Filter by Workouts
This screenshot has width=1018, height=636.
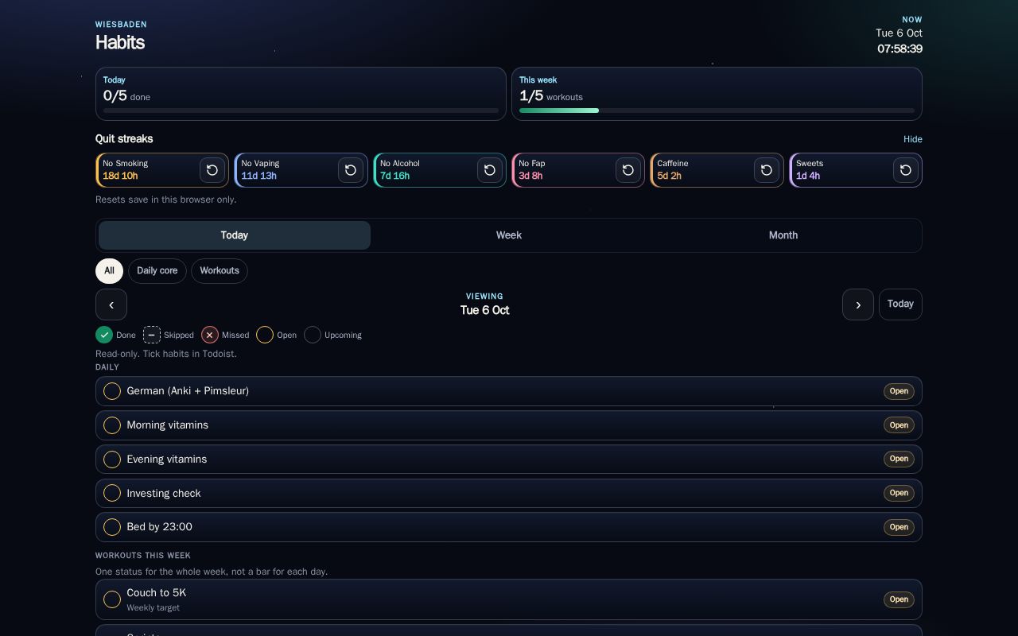click(220, 271)
